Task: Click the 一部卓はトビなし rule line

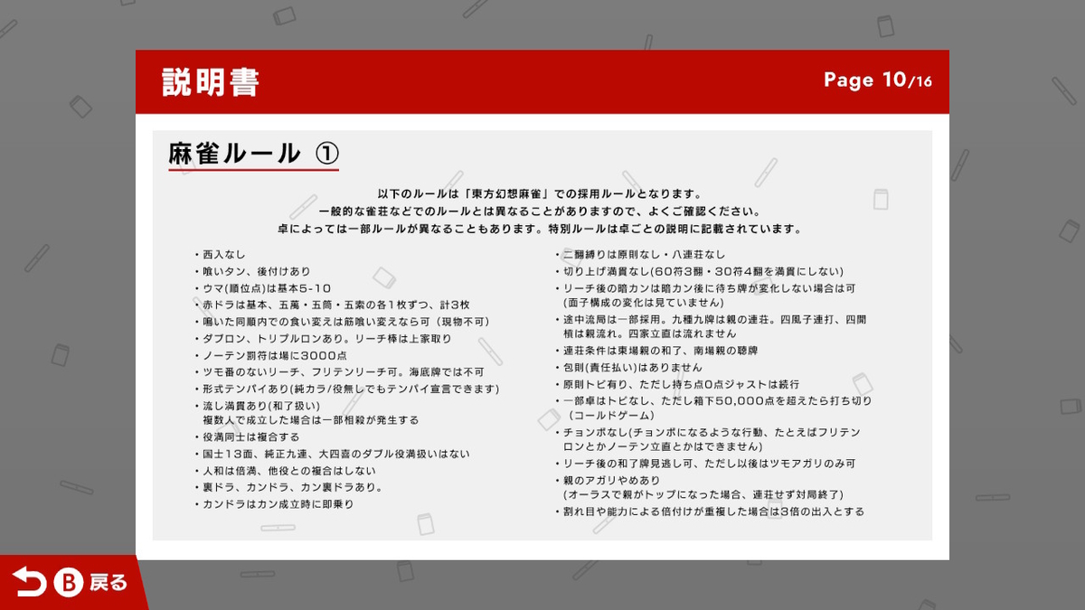Action: click(712, 400)
